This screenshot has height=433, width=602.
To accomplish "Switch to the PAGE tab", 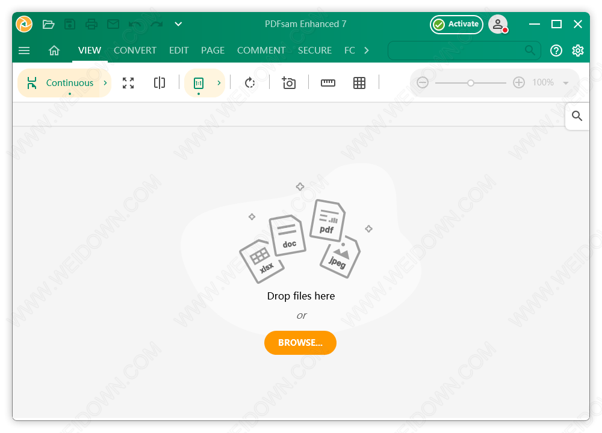I will [213, 51].
